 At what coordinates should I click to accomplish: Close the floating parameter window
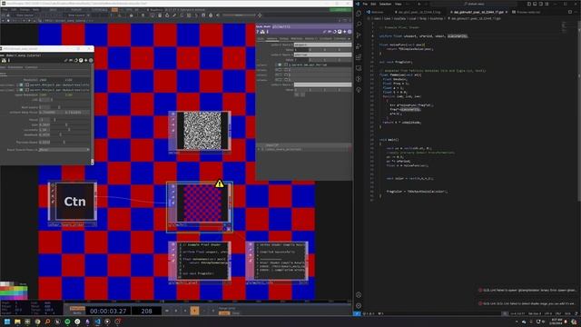(x=89, y=48)
